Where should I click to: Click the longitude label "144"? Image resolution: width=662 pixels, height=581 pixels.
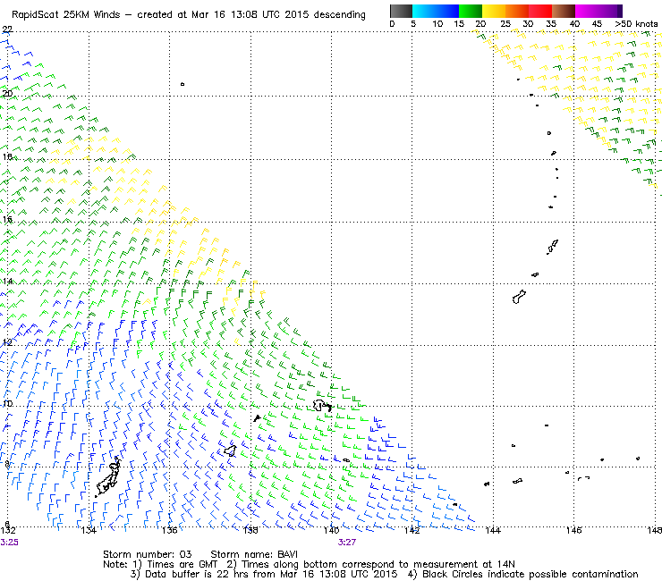493,531
